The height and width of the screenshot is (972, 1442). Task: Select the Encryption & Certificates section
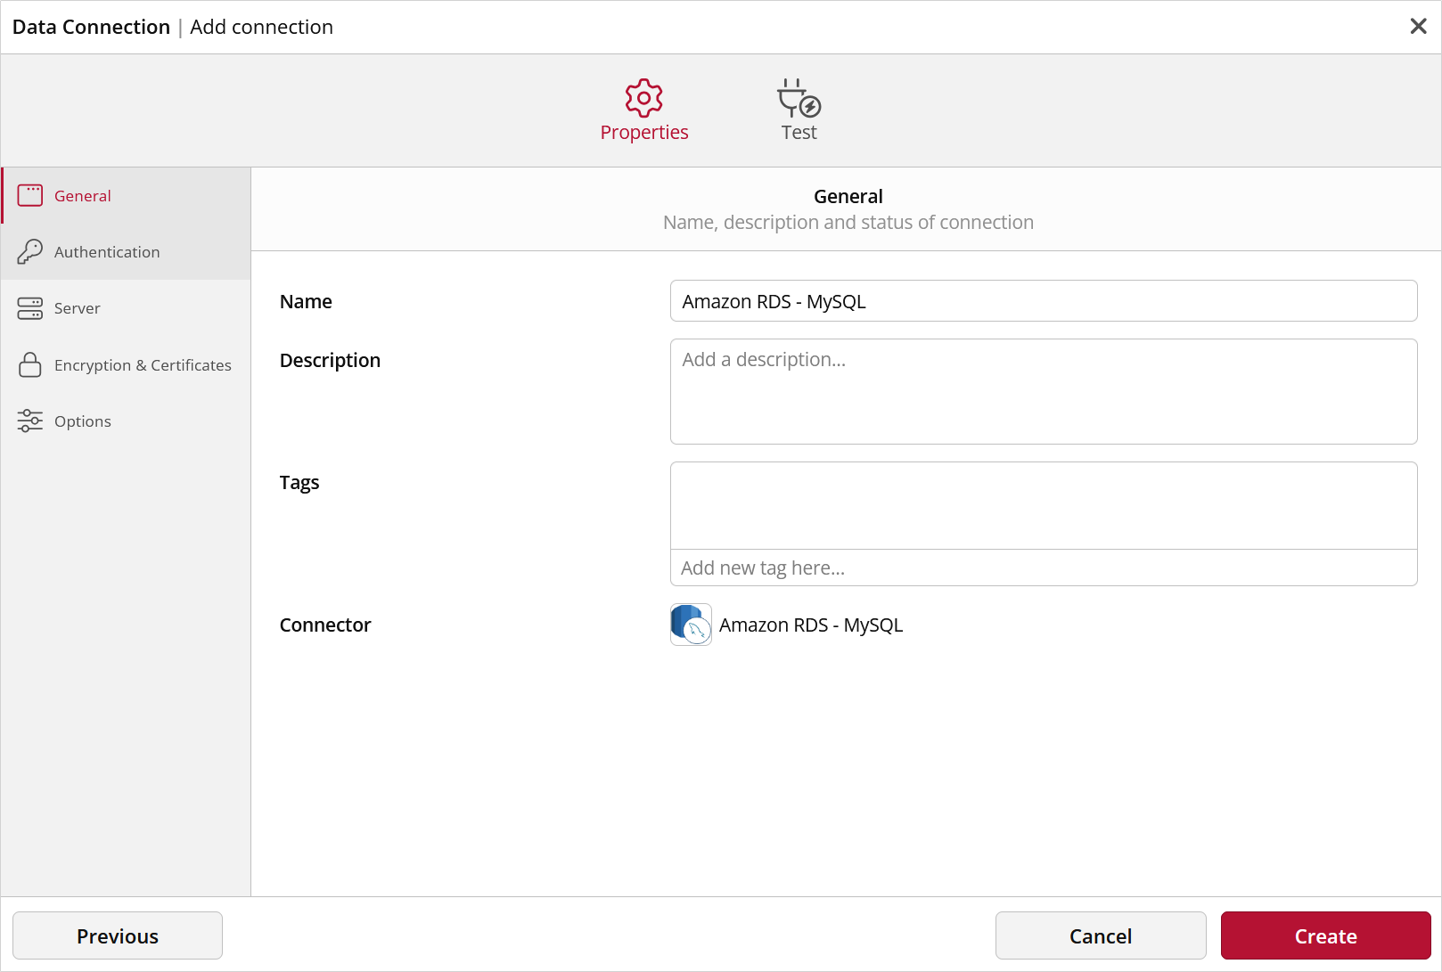pyautogui.click(x=143, y=365)
